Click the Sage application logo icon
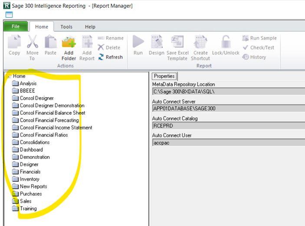Screen dimensions: 305x226 (7, 6)
